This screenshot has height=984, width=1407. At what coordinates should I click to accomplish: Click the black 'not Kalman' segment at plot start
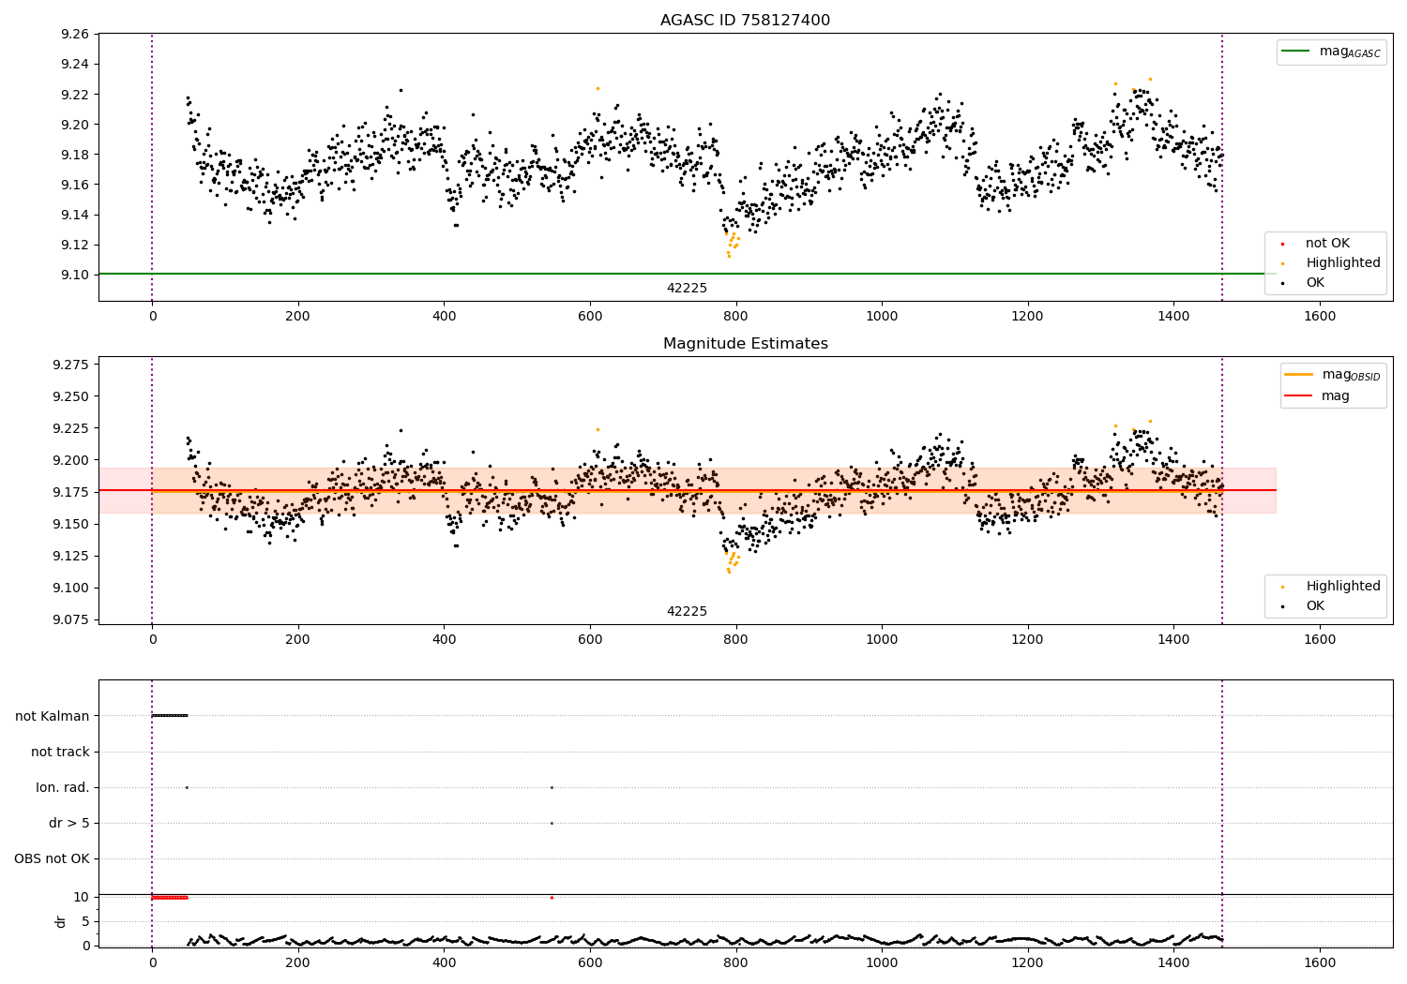(x=170, y=716)
